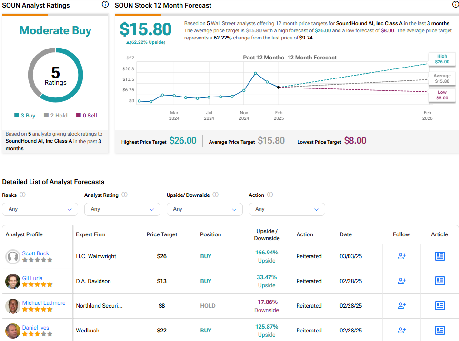Click the Expert Firm column header

pos(90,234)
